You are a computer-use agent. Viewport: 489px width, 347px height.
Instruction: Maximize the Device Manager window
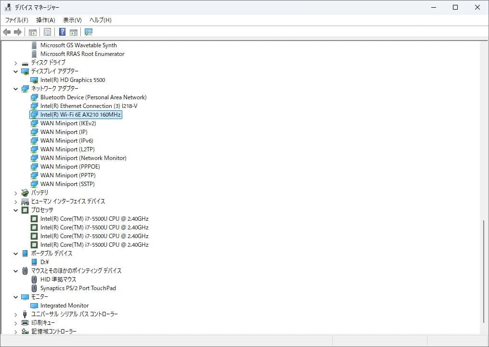(x=455, y=7)
